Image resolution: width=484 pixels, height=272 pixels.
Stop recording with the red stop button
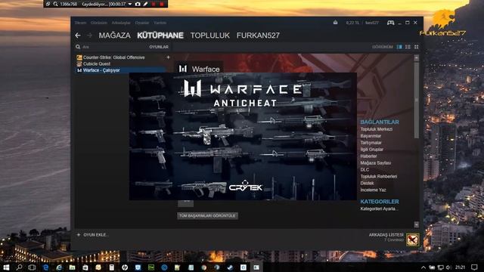pyautogui.click(x=161, y=4)
